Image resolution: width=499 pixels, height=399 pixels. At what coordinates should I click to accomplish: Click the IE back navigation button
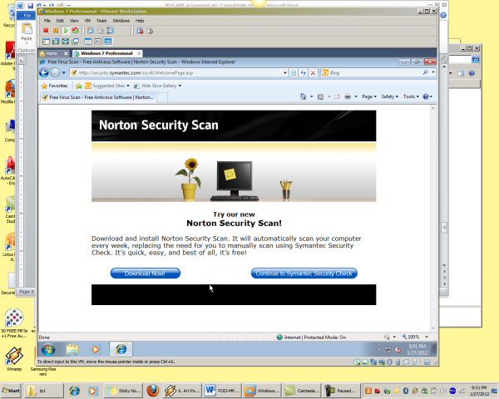click(x=54, y=72)
